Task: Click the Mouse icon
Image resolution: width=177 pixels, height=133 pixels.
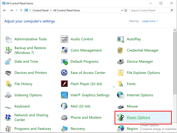Action: pyautogui.click(x=121, y=107)
